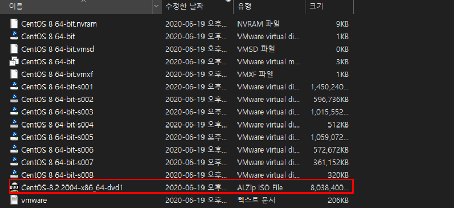
Task: Click the 320KB size value
Action: pyautogui.click(x=338, y=175)
